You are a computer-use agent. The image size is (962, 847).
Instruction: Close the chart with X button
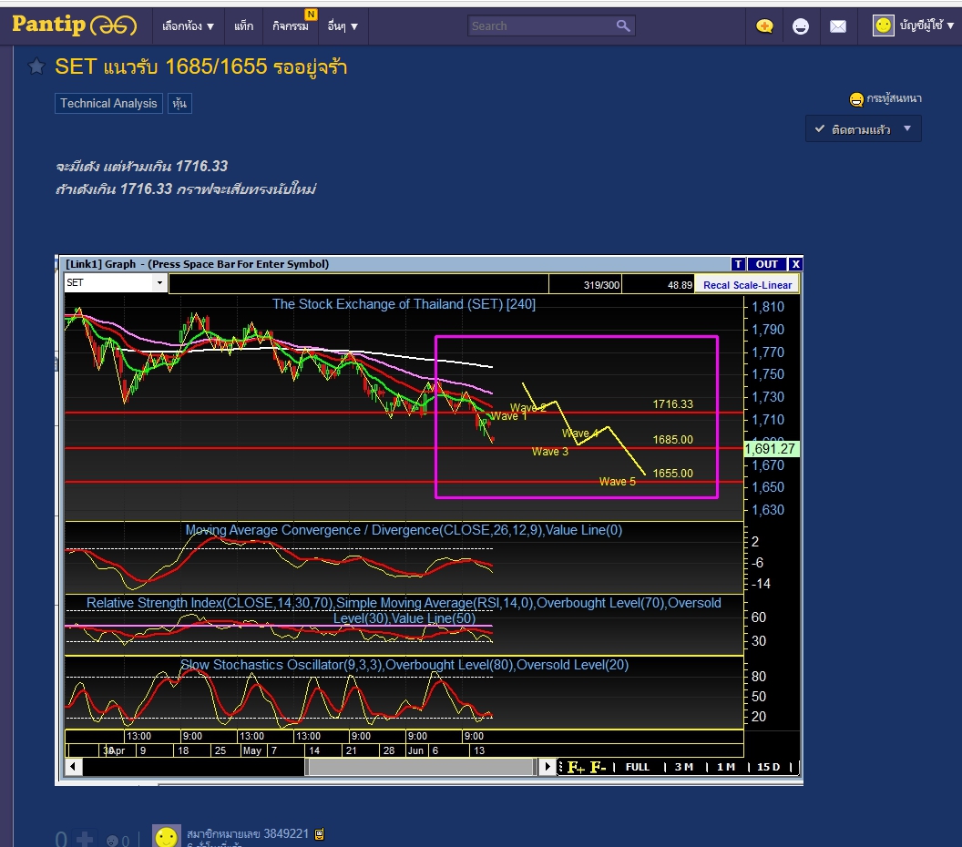click(x=795, y=264)
